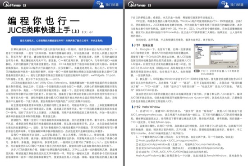Select the 独门秘籍 label on the left page header

pos(112,5)
